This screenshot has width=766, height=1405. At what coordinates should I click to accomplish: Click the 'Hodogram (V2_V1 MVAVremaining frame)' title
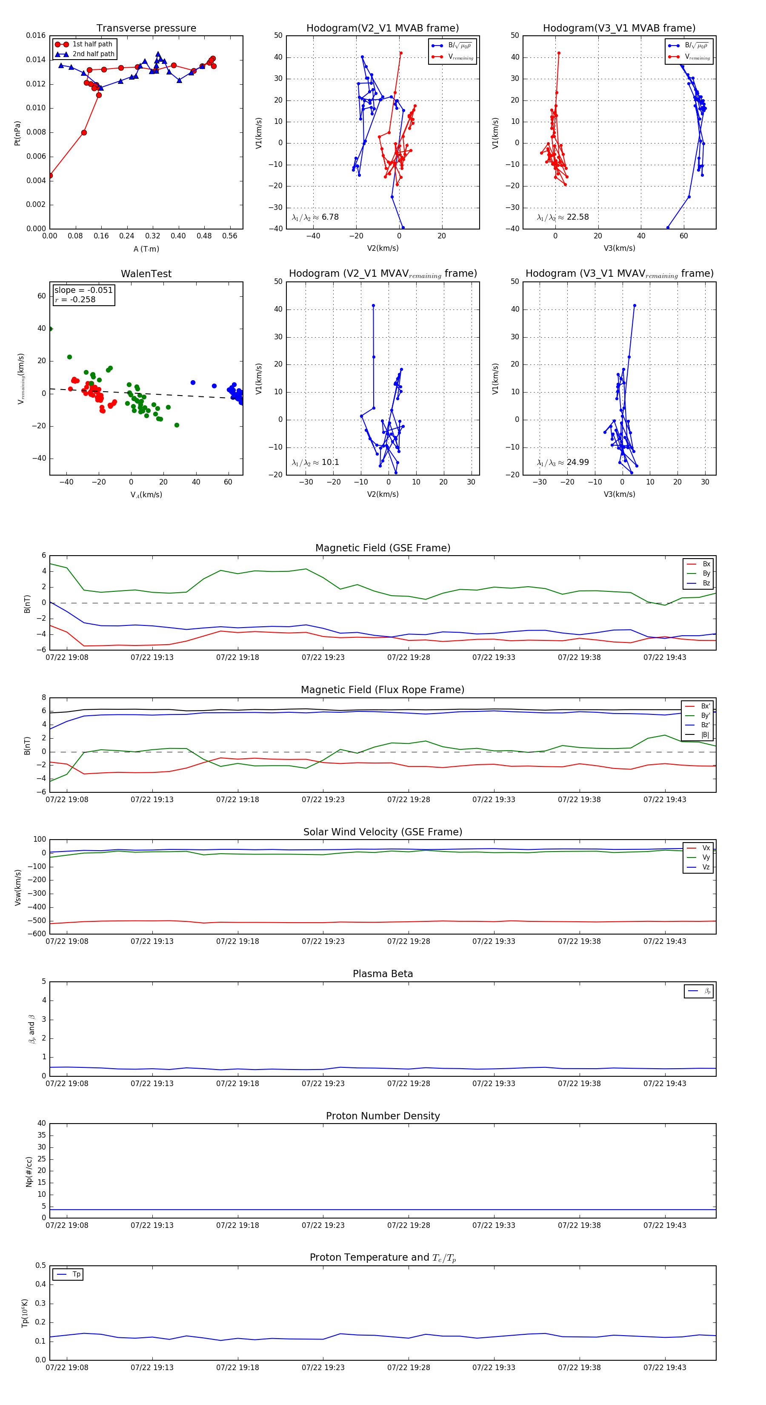(x=383, y=274)
